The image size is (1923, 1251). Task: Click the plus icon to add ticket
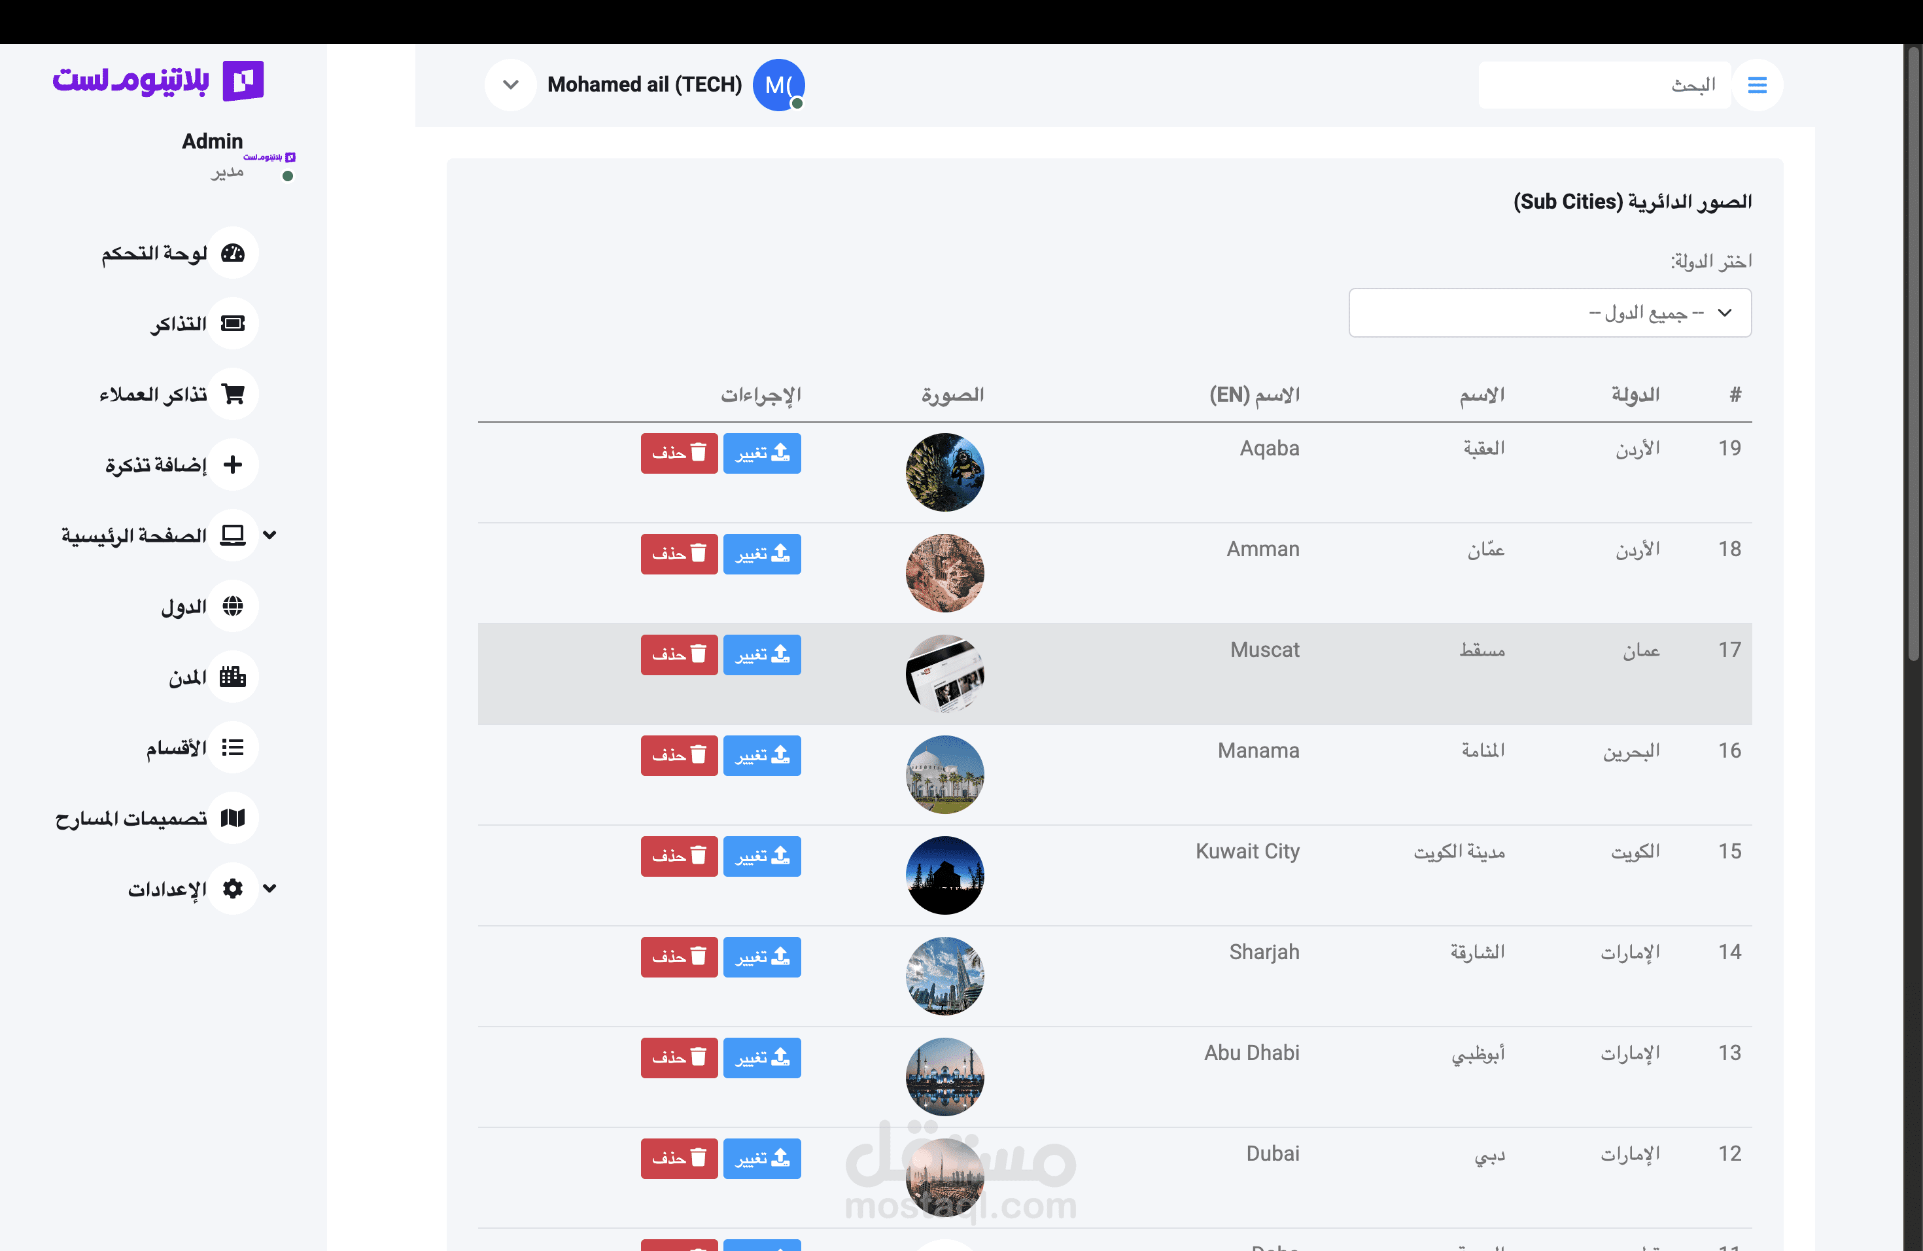pyautogui.click(x=233, y=464)
